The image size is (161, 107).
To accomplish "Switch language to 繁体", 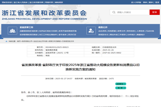I will coord(151,2).
